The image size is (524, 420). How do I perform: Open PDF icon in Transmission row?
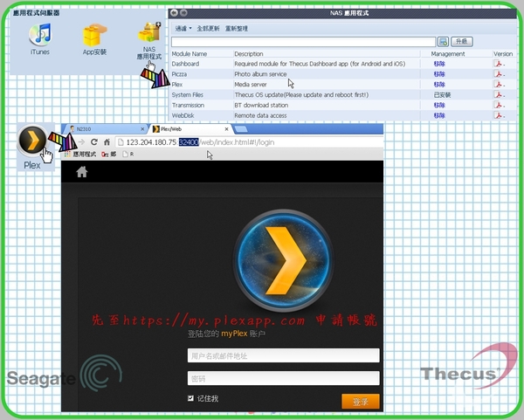498,105
